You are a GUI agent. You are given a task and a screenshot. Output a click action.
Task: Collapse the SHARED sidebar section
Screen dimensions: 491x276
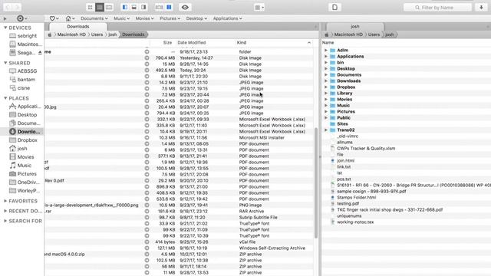pyautogui.click(x=5, y=63)
